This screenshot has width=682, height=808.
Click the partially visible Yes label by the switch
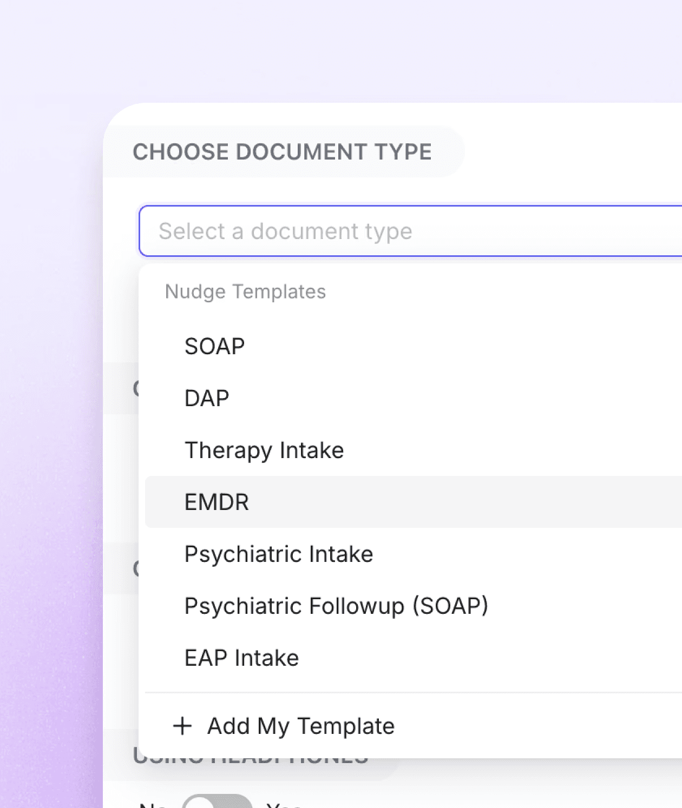pos(284,805)
